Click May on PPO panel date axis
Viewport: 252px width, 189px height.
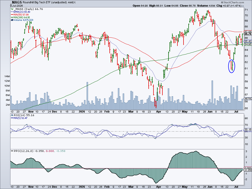pyautogui.click(x=185, y=187)
